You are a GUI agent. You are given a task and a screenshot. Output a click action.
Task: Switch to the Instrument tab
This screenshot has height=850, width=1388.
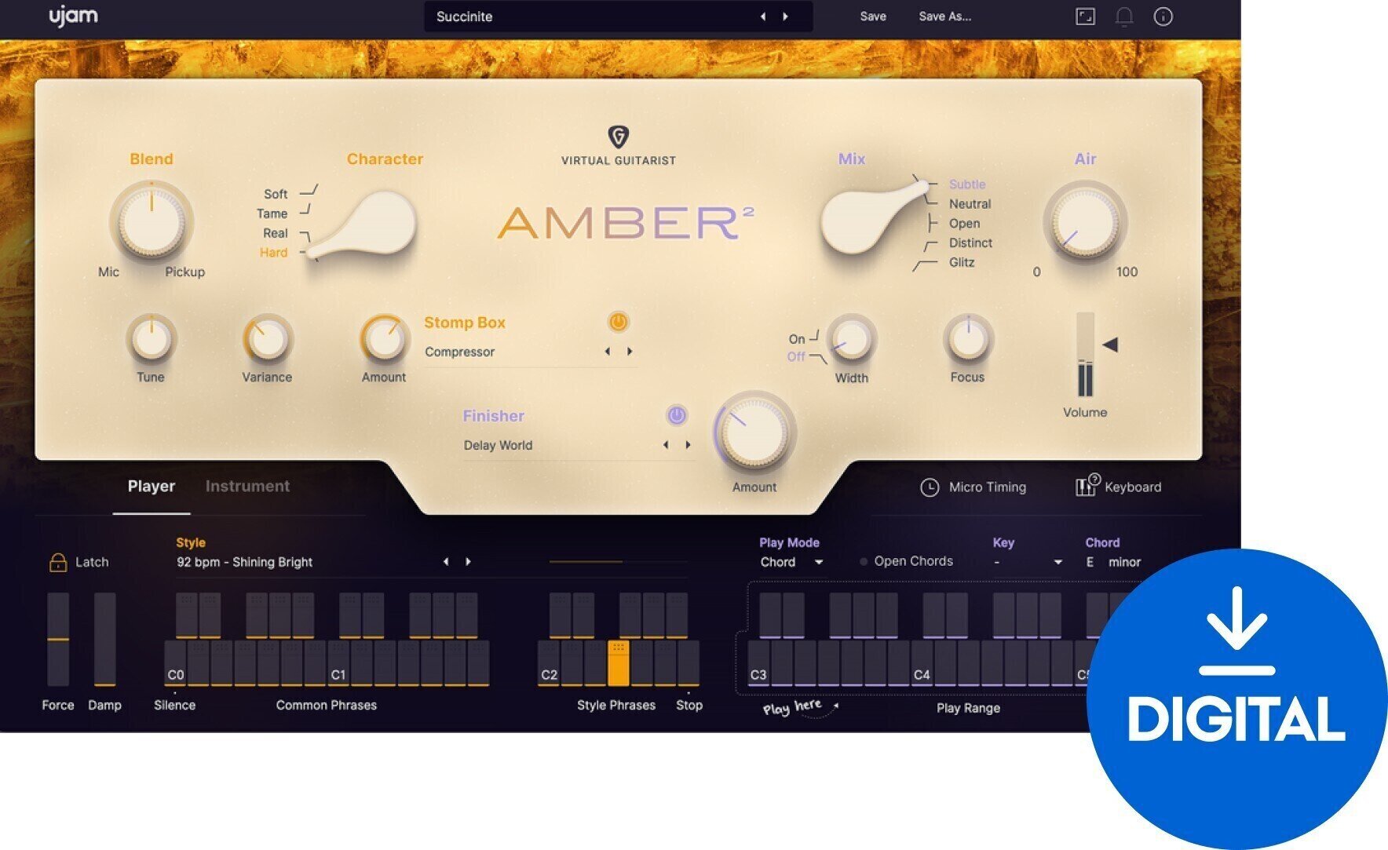[x=247, y=487]
